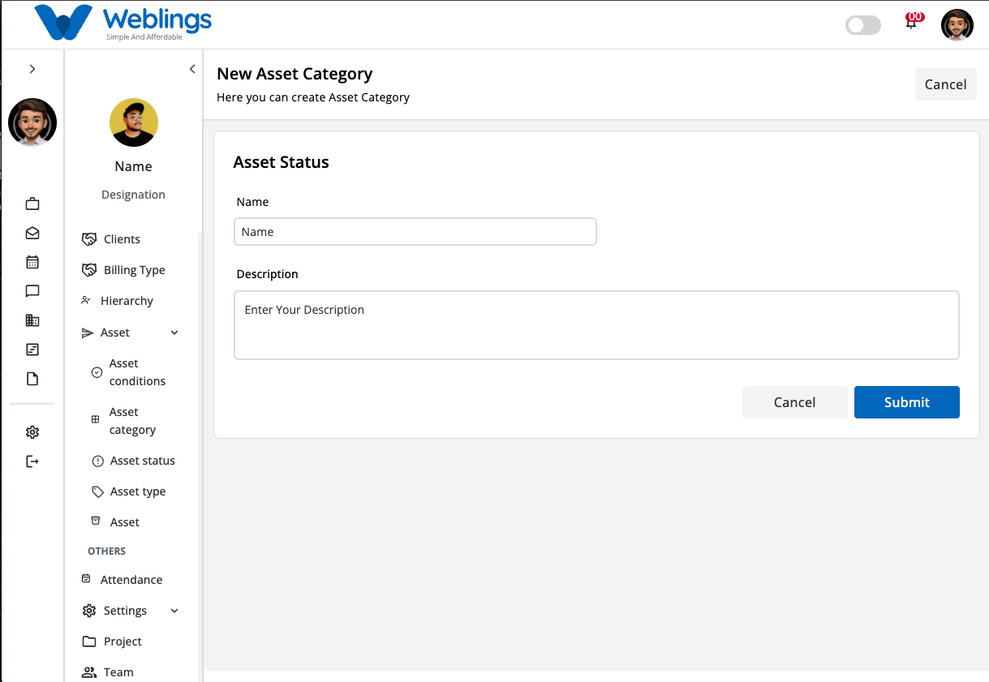Click the briefcase icon in left rail
Image resolution: width=989 pixels, height=682 pixels.
coord(32,204)
